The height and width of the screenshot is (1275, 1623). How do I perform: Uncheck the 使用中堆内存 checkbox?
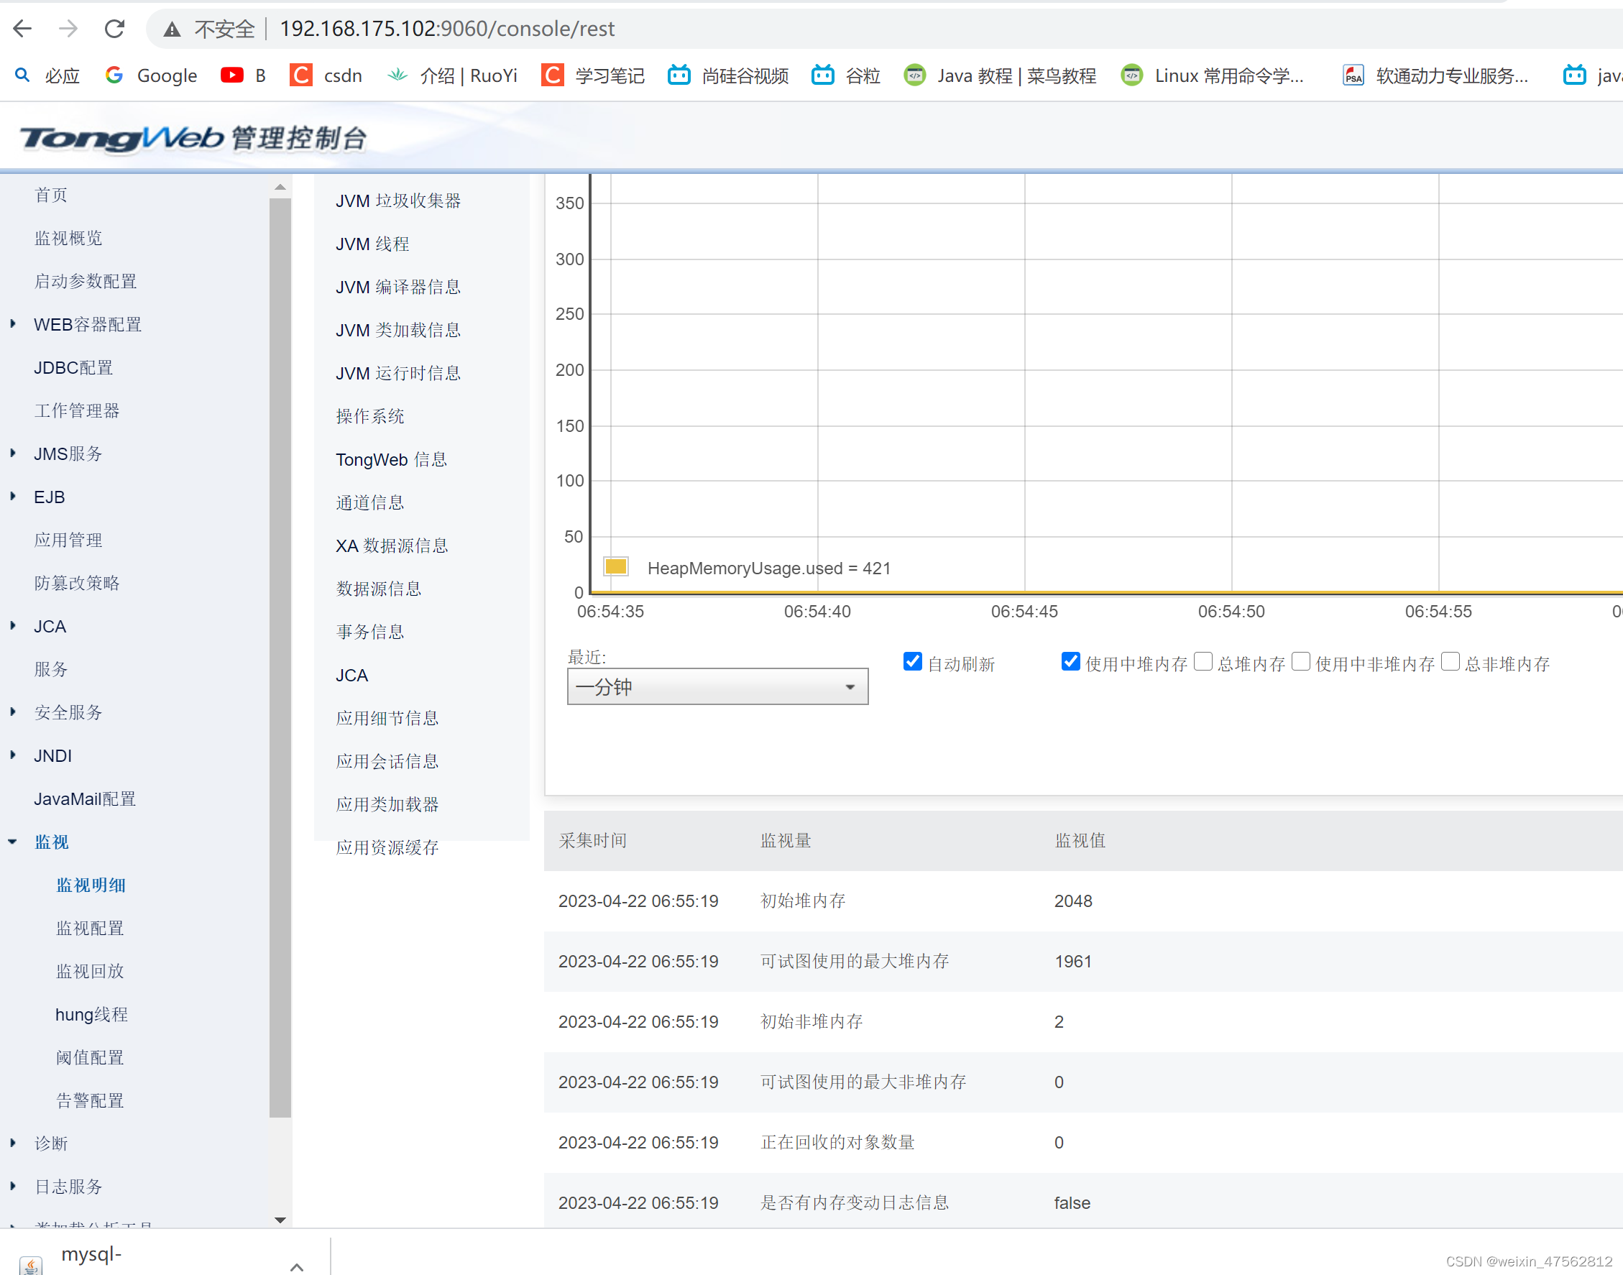[x=1070, y=661]
